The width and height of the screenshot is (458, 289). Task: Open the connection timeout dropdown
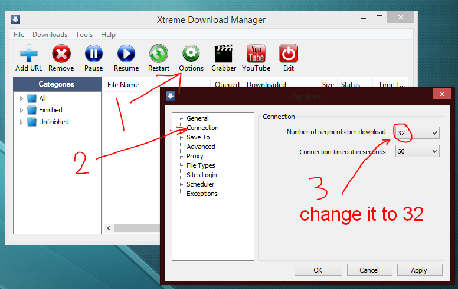pos(417,151)
